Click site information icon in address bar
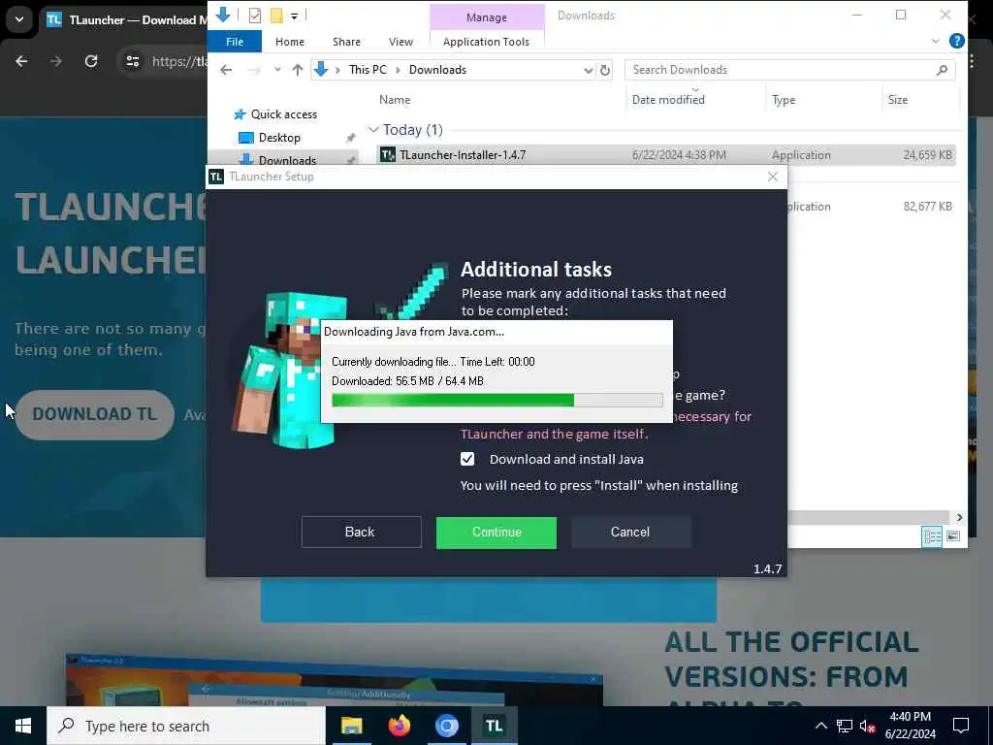Image resolution: width=993 pixels, height=745 pixels. point(132,61)
